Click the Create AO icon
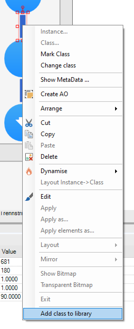The image size is (134, 329). [x=29, y=94]
